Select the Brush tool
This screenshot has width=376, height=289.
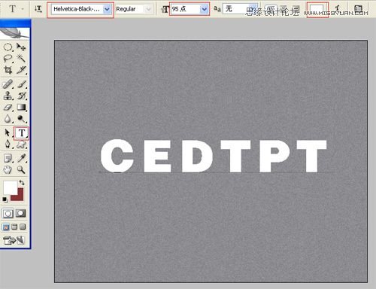point(21,84)
